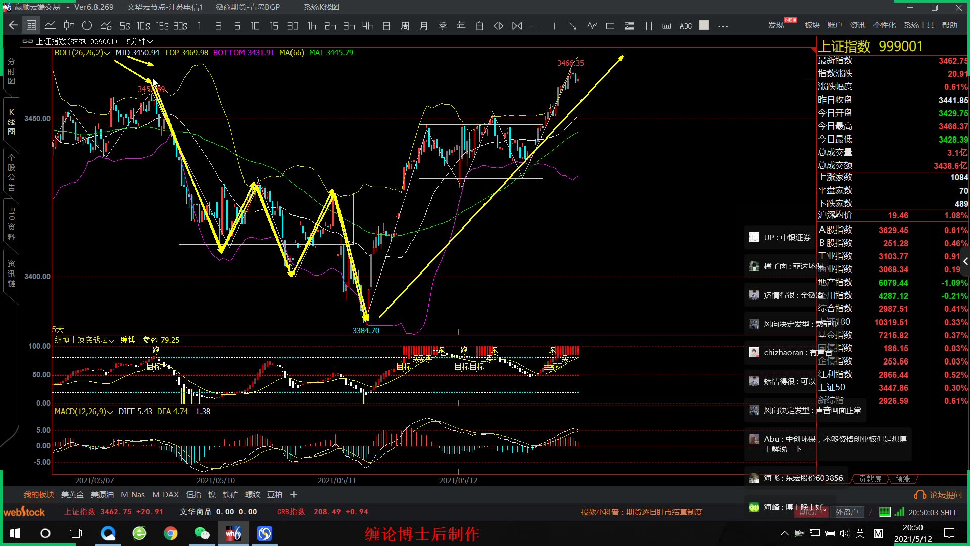Select the ruler measurement tool
970x546 pixels.
click(x=666, y=25)
